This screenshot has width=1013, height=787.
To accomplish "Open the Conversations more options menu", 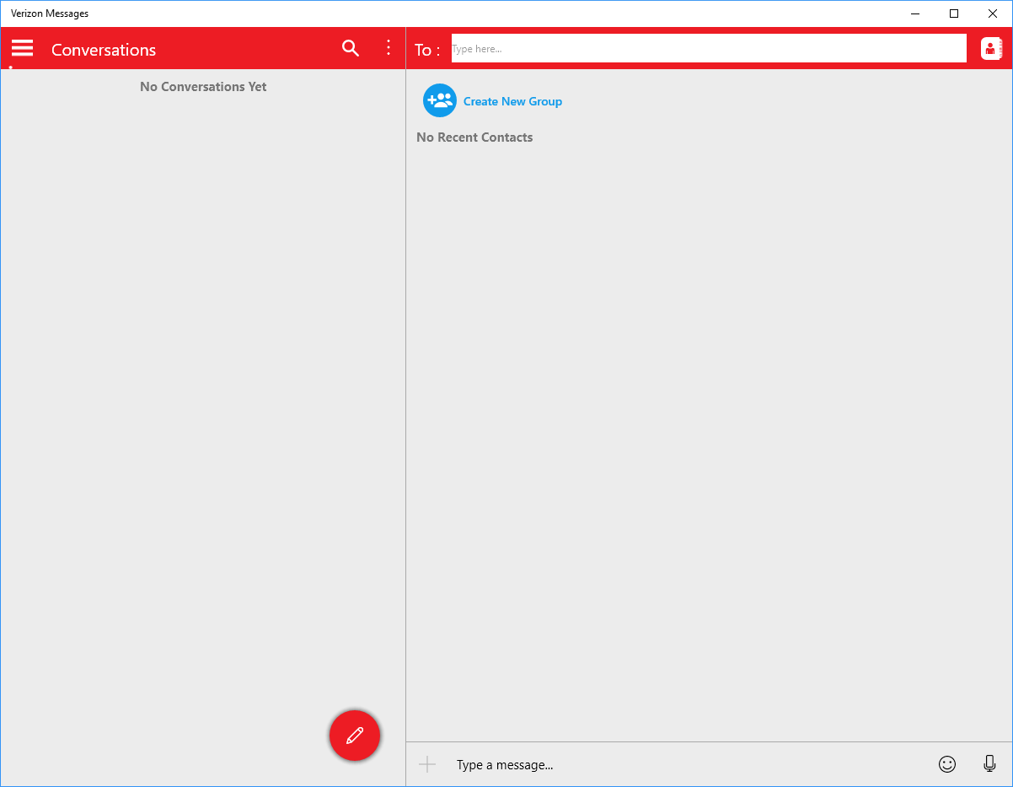I will click(389, 48).
